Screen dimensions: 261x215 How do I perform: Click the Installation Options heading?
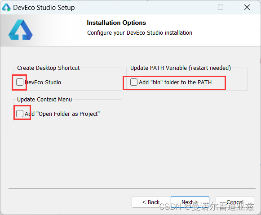coord(116,23)
